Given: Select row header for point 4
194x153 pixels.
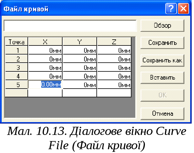Looking at the screenshot, I should tap(16, 76).
